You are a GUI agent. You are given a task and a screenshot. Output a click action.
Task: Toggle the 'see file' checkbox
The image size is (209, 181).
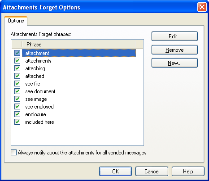(17, 83)
